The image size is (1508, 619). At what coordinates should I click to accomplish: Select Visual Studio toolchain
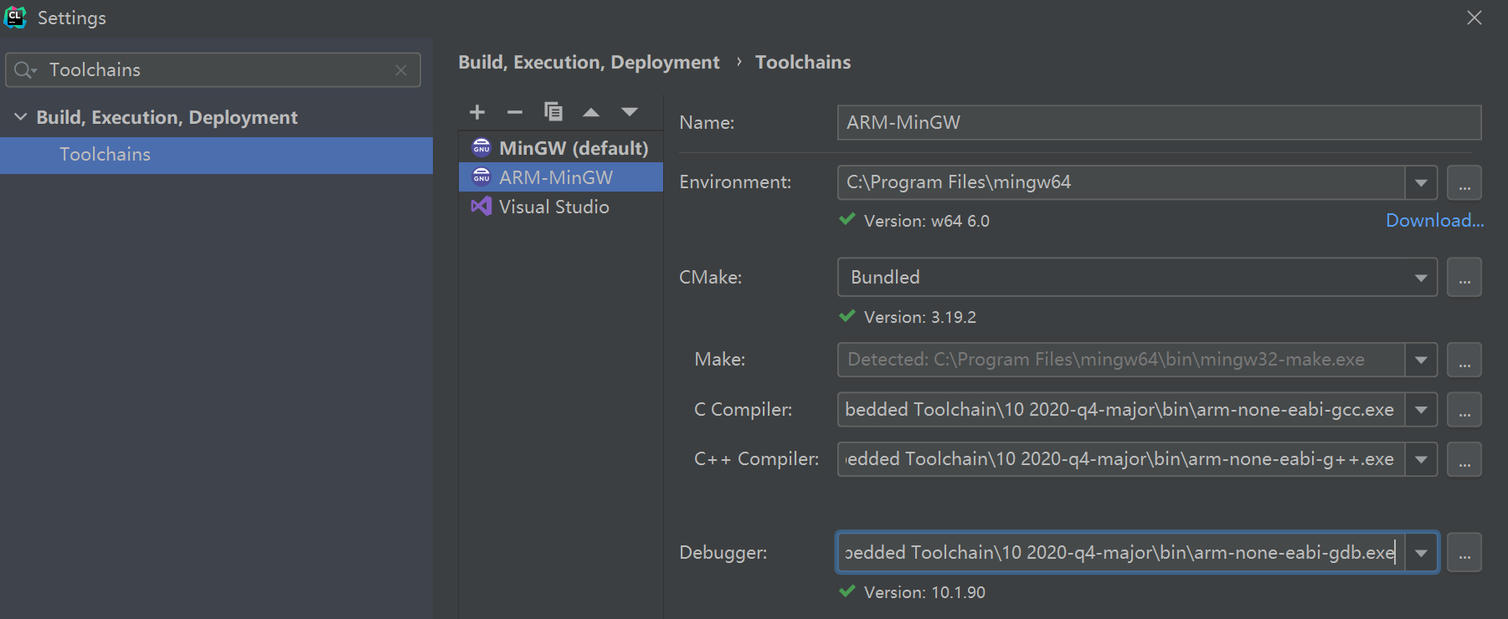tap(553, 207)
